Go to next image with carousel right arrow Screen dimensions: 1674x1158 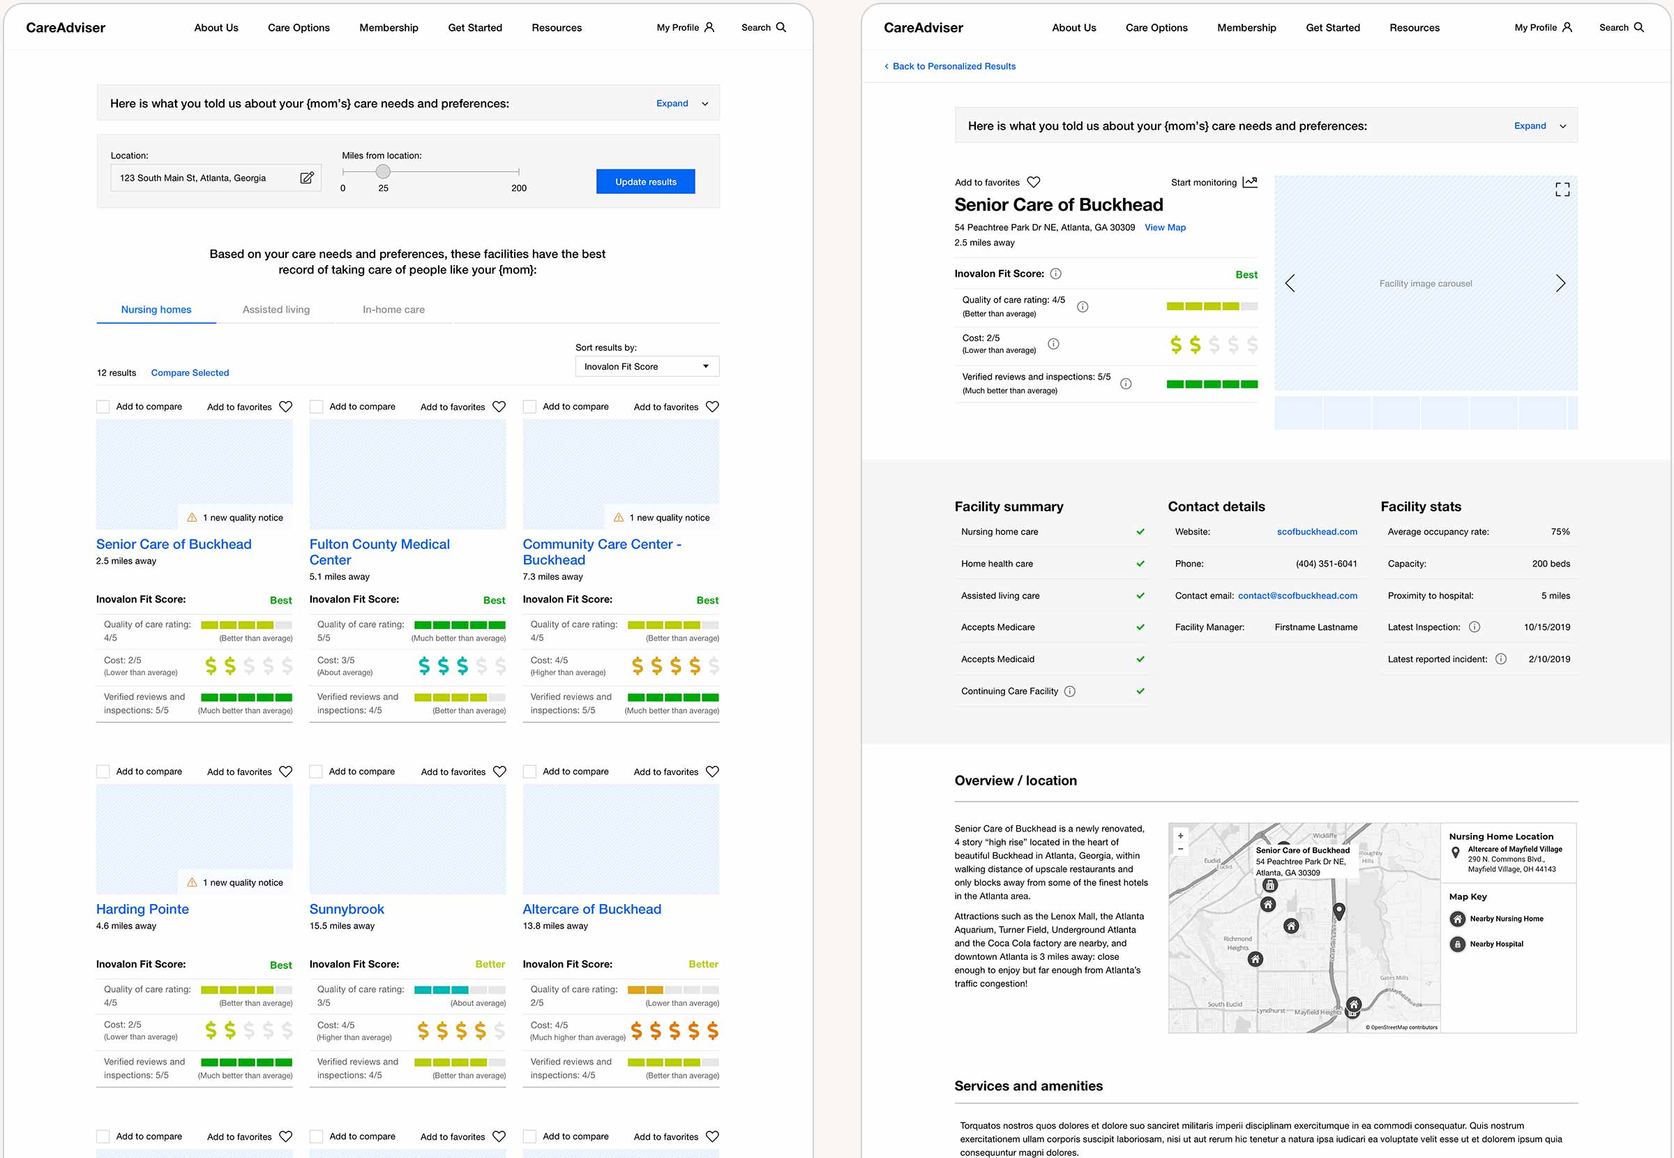[1560, 284]
